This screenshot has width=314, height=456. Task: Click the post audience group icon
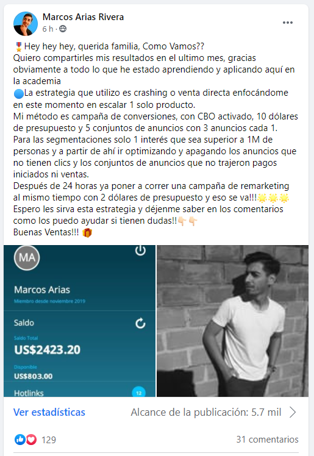pyautogui.click(x=63, y=29)
